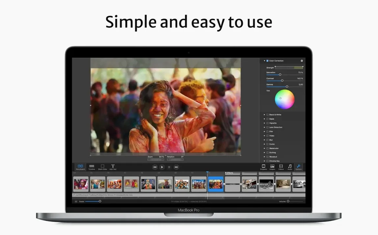Click the Add Text tool

tap(113, 167)
